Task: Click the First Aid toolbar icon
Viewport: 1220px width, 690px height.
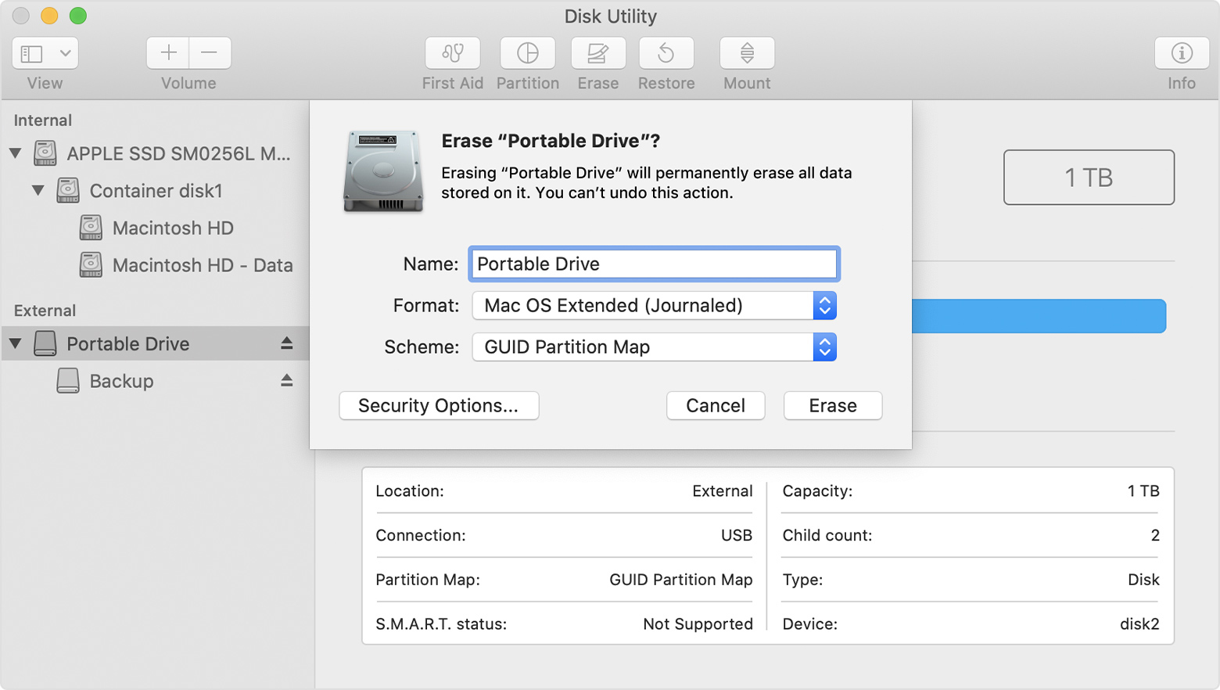Action: click(452, 53)
